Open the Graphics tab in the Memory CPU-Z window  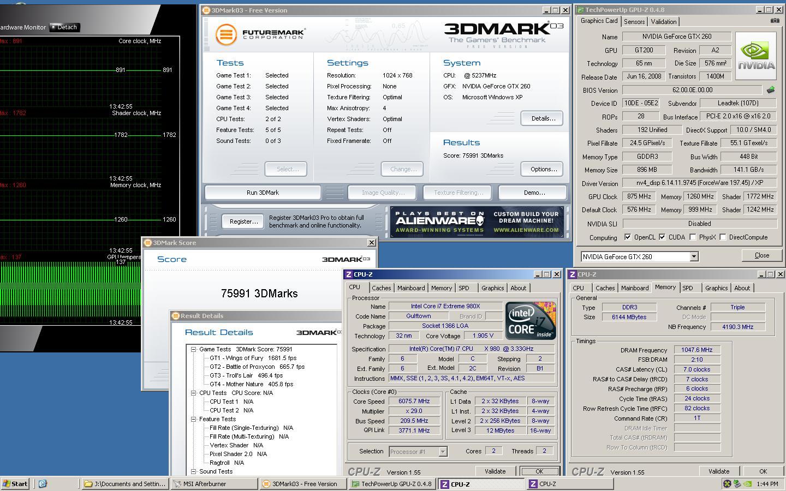coord(716,288)
